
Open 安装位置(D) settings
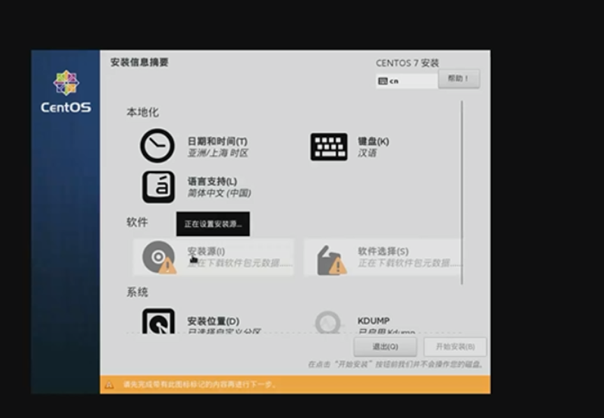pyautogui.click(x=213, y=321)
